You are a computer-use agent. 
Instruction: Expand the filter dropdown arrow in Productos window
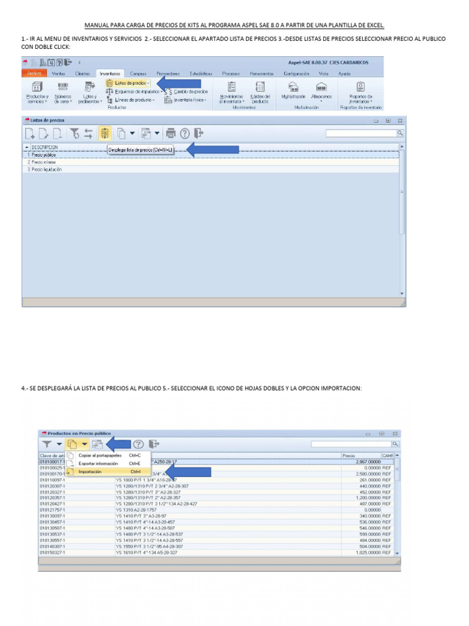(x=59, y=444)
